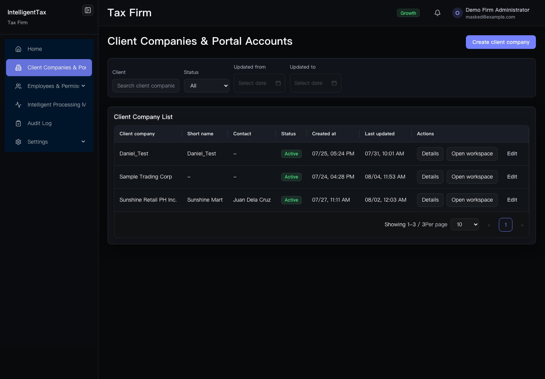Click Active badge in Sunshine Retail row
The height and width of the screenshot is (379, 545).
coord(291,200)
